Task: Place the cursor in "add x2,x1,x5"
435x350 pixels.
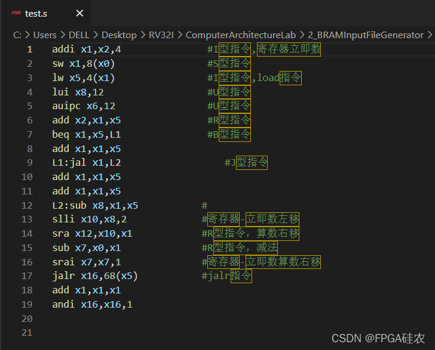Action: click(87, 120)
